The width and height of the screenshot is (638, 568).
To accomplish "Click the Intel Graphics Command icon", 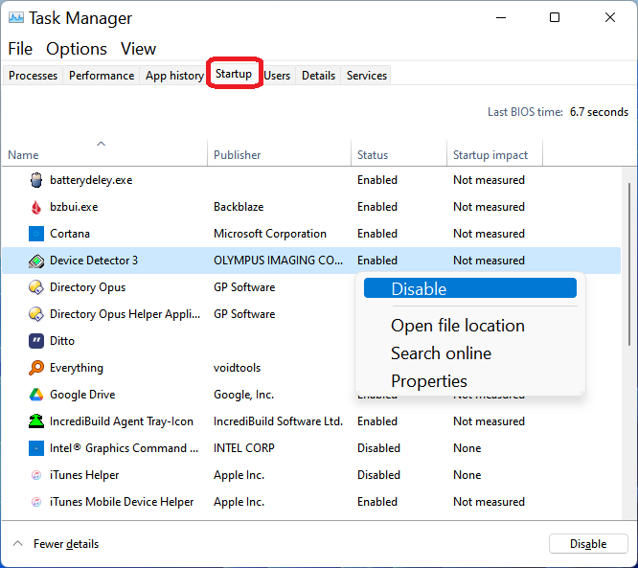I will click(x=36, y=448).
